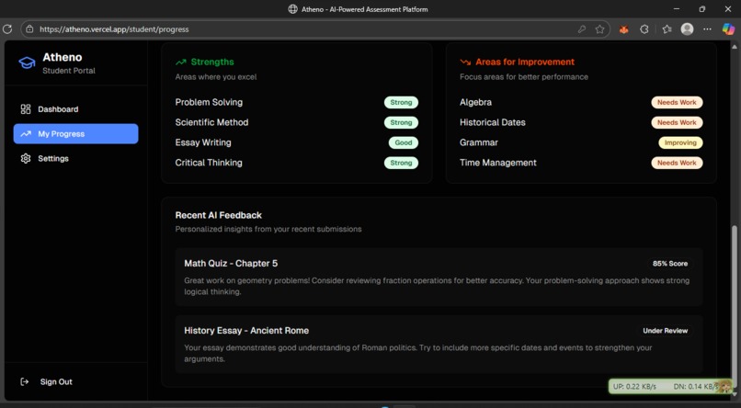The width and height of the screenshot is (741, 408).
Task: Open the Dashboard page from sidebar
Action: coord(75,109)
